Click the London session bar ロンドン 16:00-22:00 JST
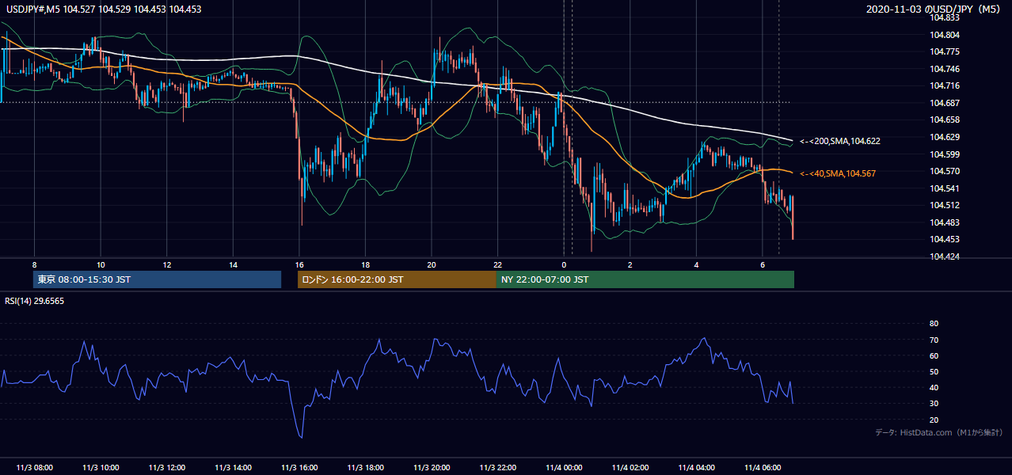The width and height of the screenshot is (1012, 475). (397, 279)
